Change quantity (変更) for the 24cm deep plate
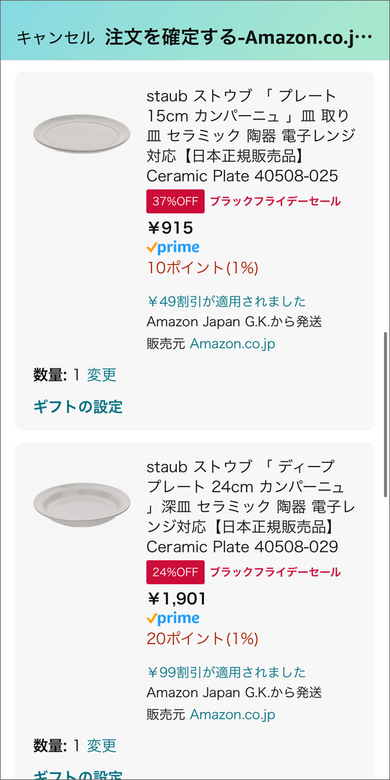 click(x=101, y=746)
